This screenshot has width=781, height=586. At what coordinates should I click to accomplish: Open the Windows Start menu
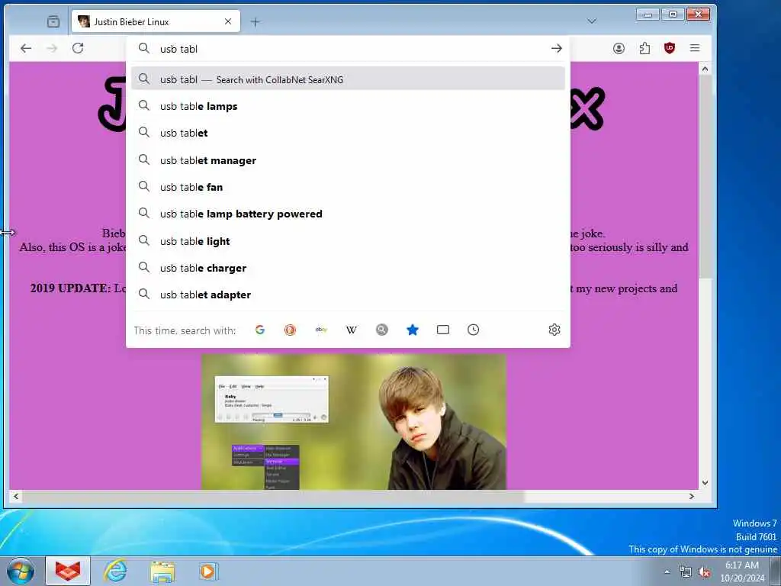(x=21, y=571)
